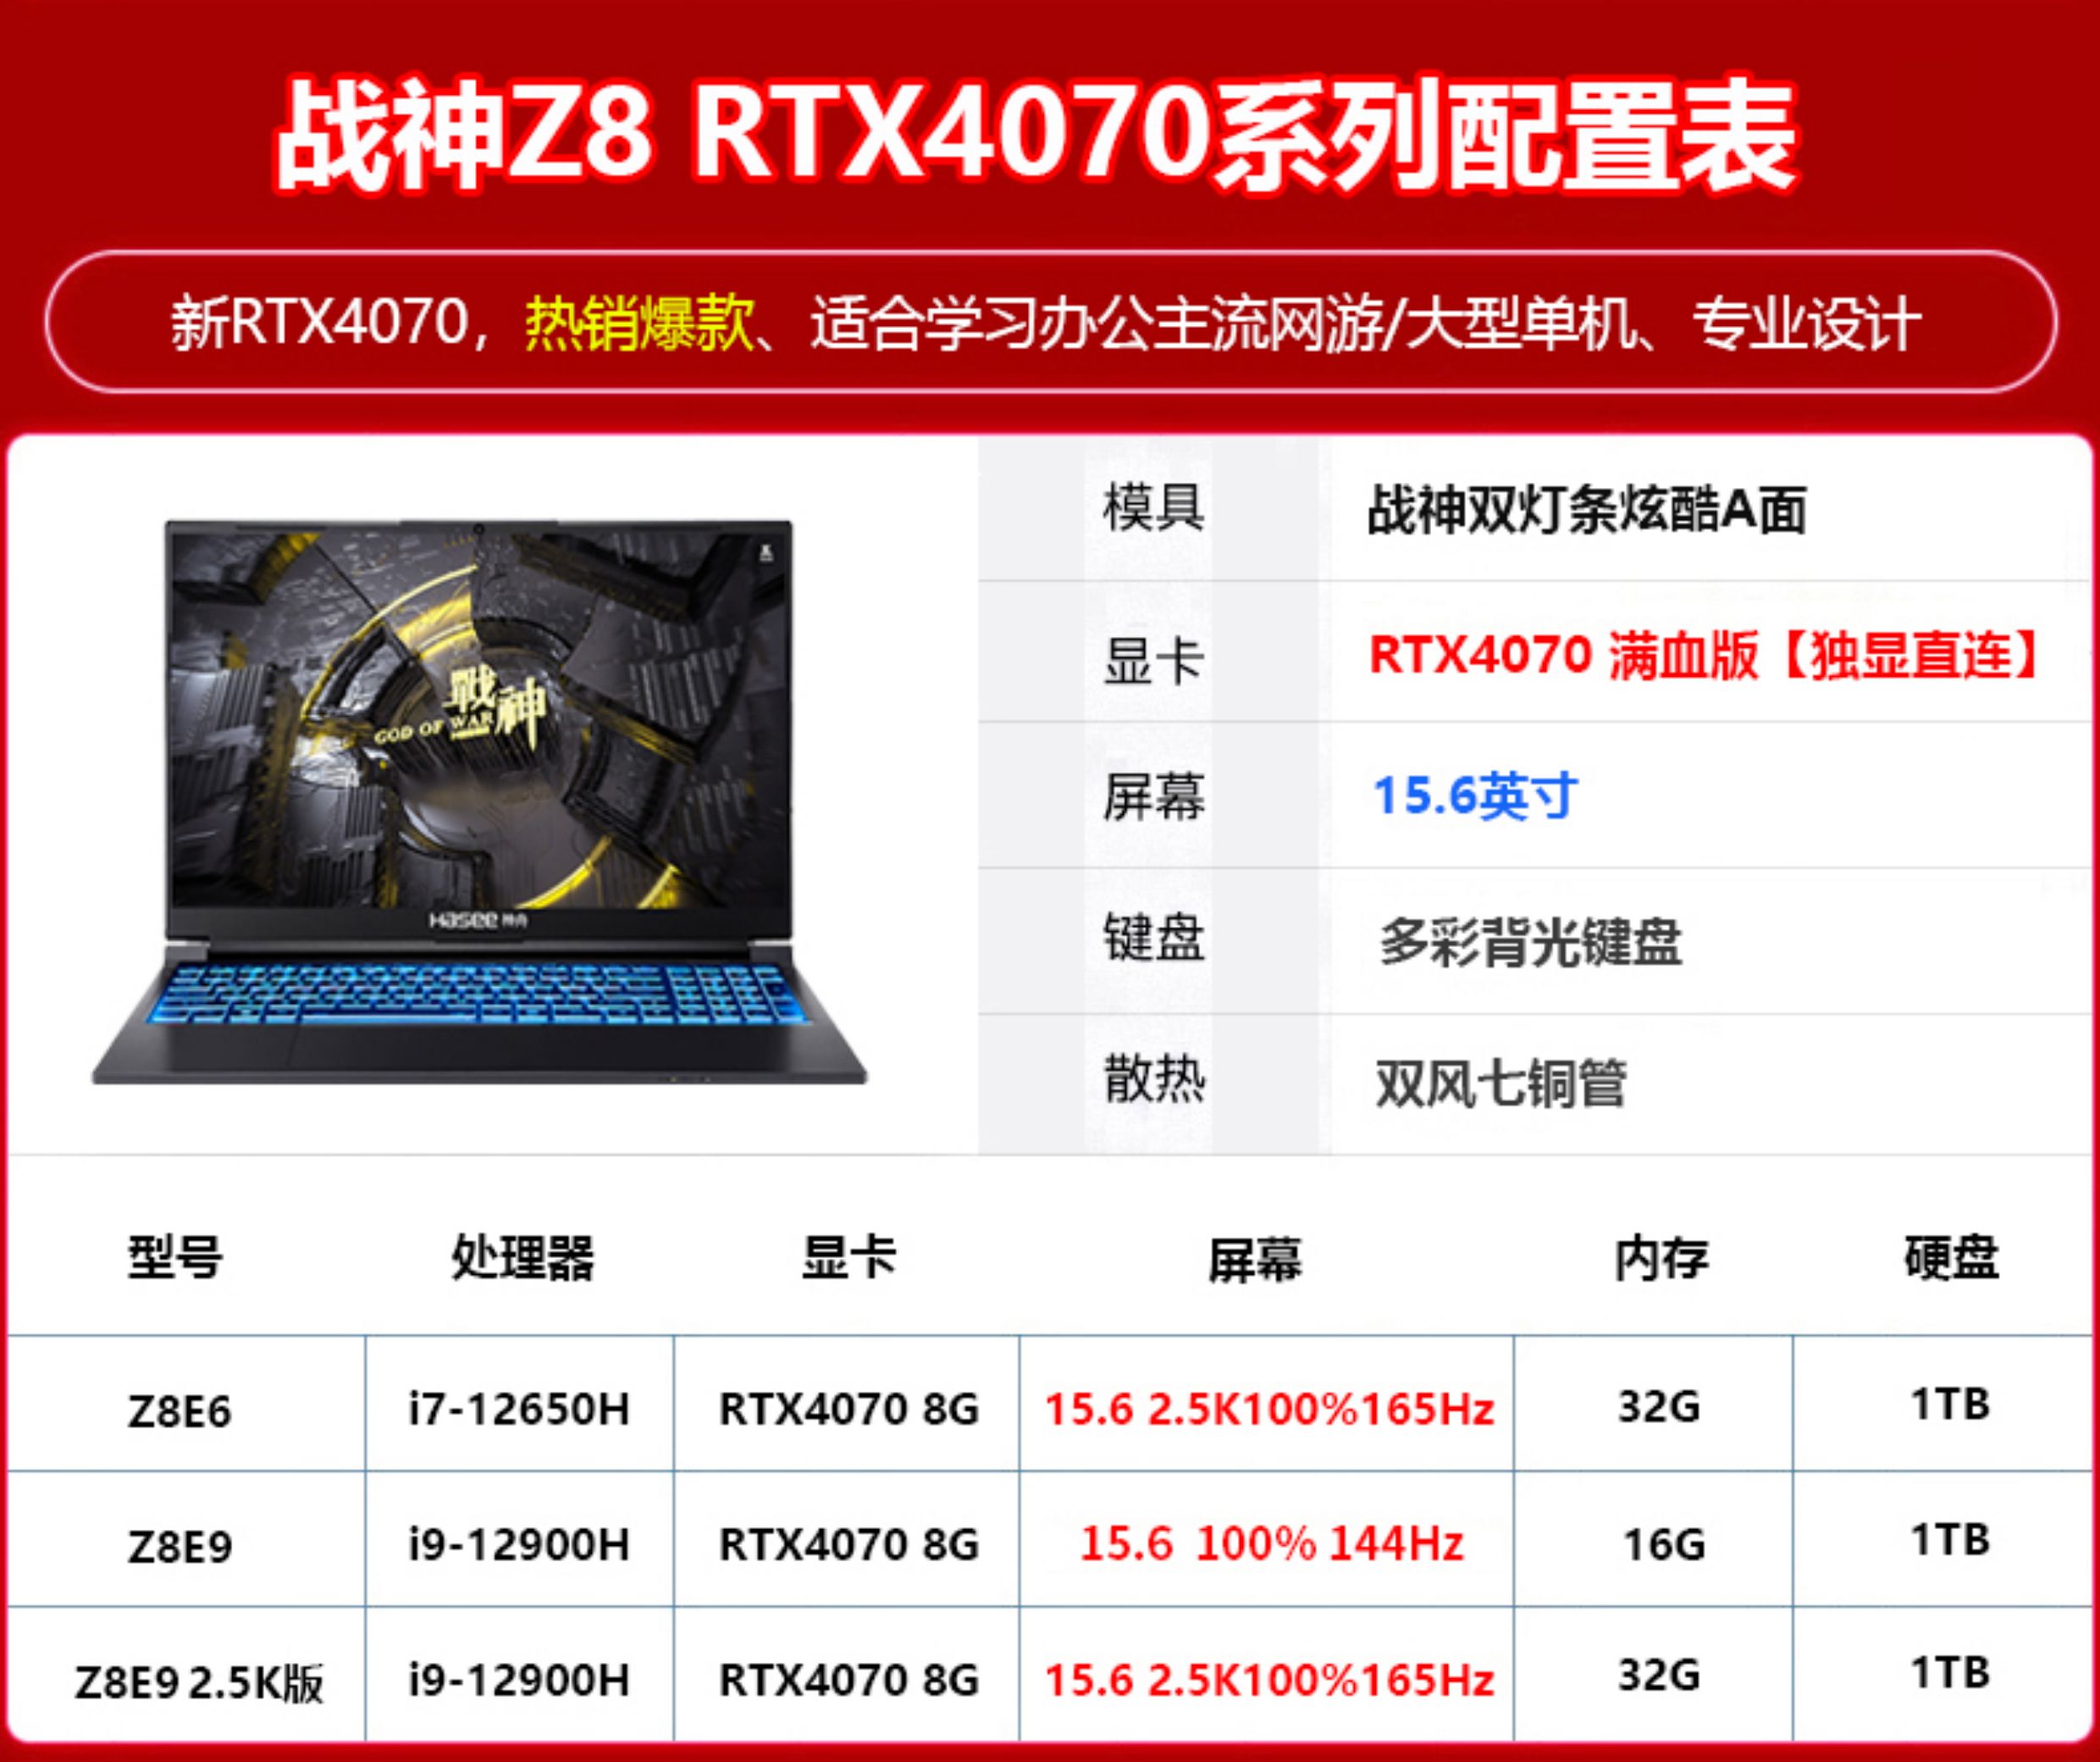Image resolution: width=2100 pixels, height=1762 pixels.
Task: Select the Z8E6 model row label
Action: coord(180,1410)
